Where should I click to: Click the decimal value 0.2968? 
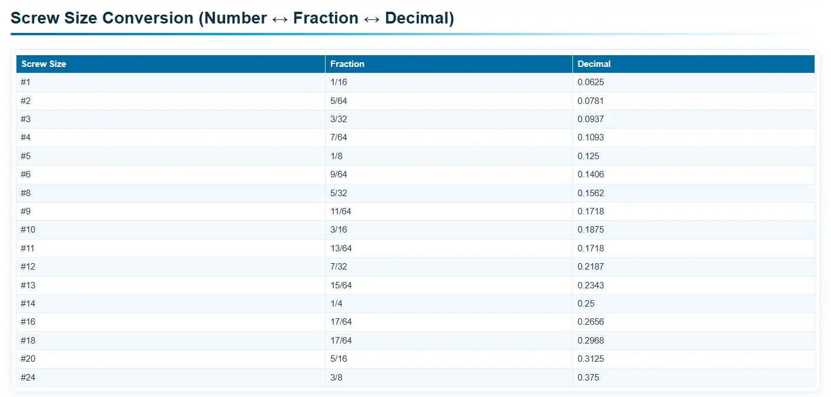tap(591, 341)
